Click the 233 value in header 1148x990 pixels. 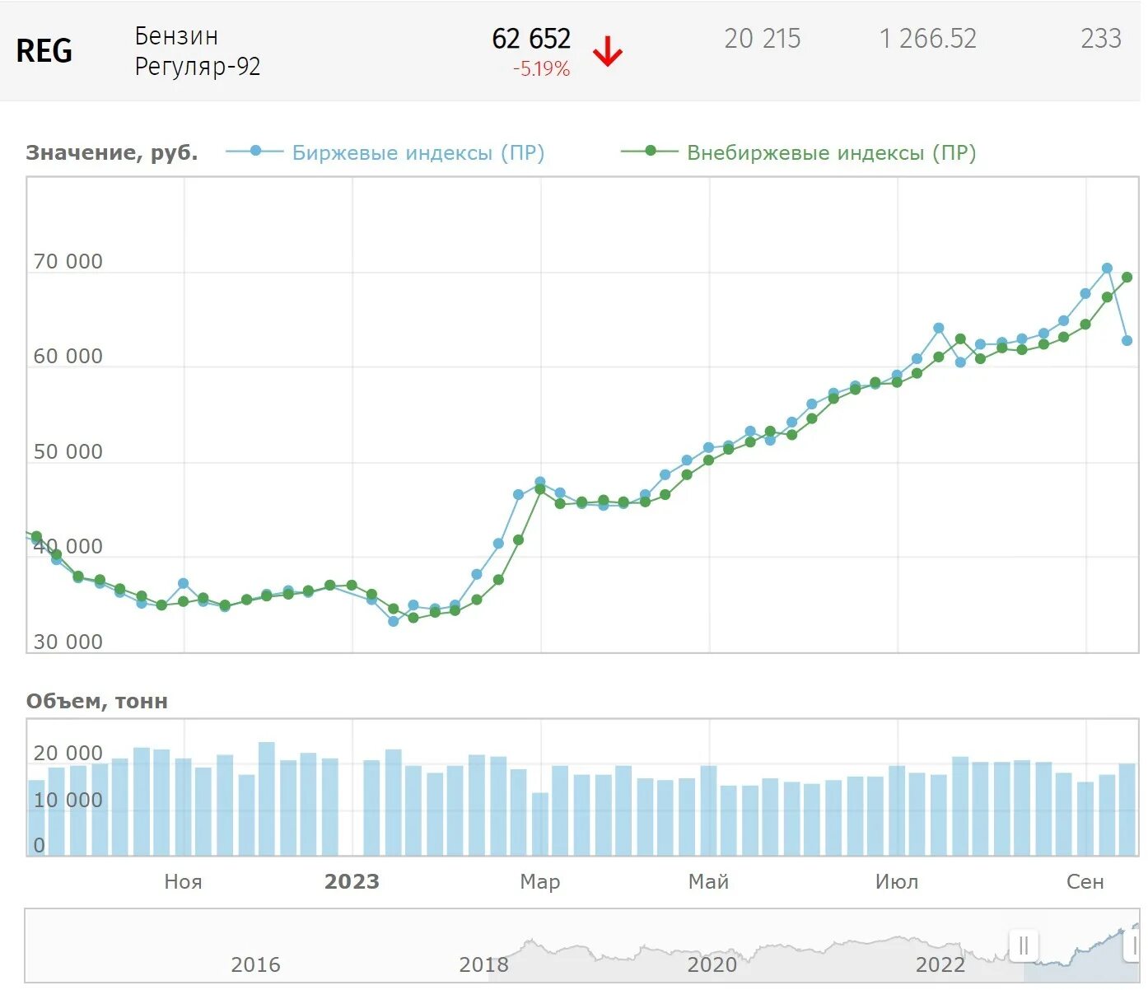coord(1101,39)
